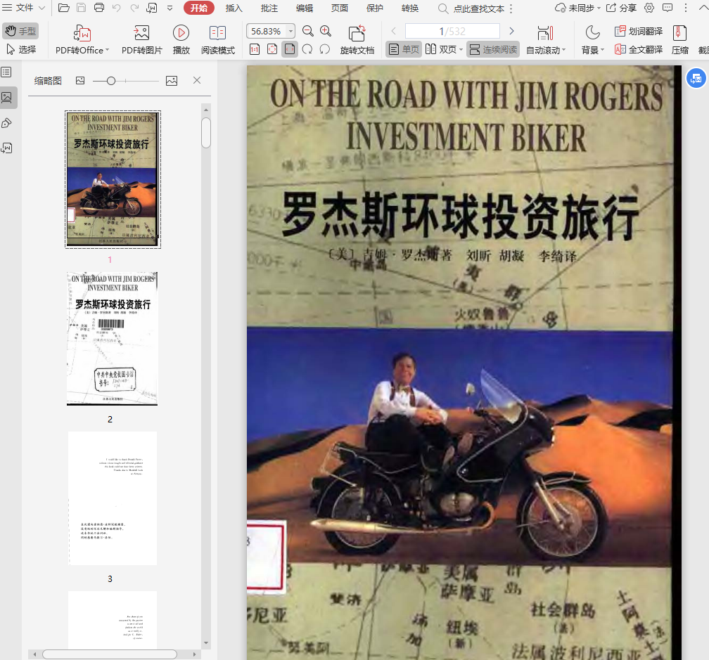Viewport: 709px width, 660px height.
Task: Open the folder icon to open a file
Action: 64,8
